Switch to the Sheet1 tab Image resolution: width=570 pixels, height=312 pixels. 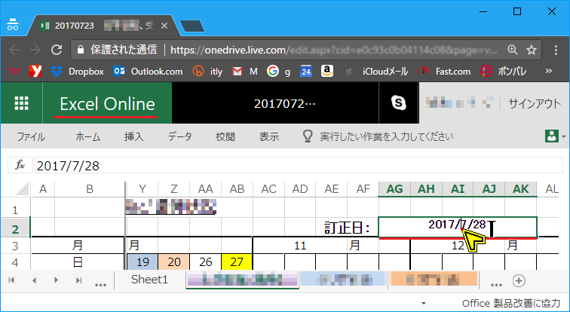click(x=150, y=280)
